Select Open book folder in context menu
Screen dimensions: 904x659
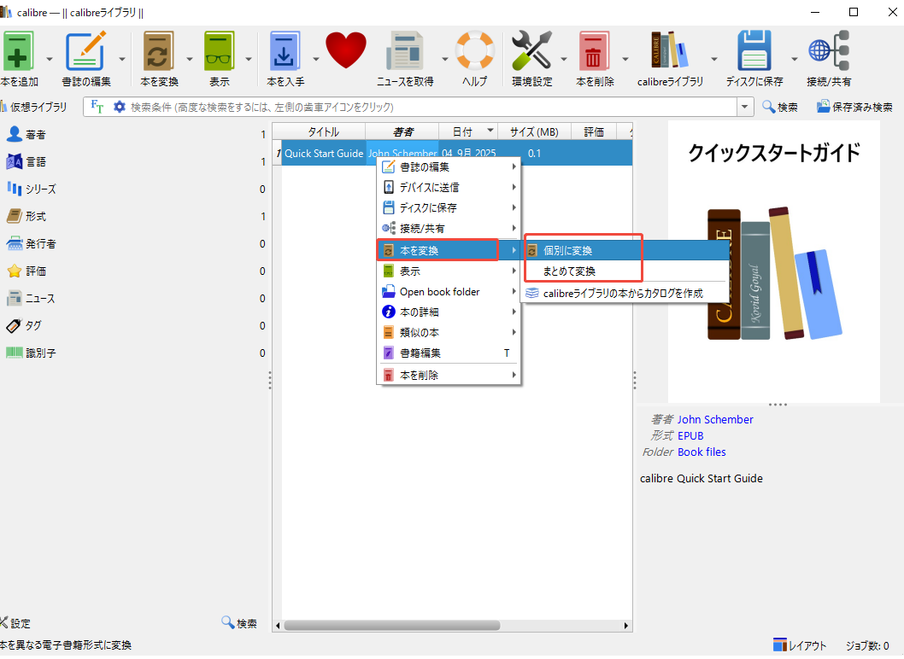tap(449, 292)
